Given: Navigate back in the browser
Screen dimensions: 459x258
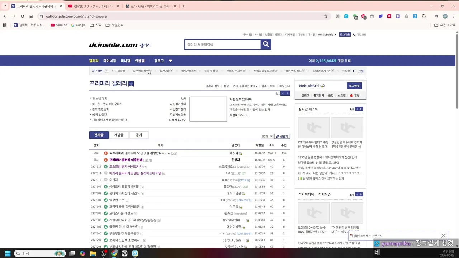Looking at the screenshot, I should (x=5, y=16).
